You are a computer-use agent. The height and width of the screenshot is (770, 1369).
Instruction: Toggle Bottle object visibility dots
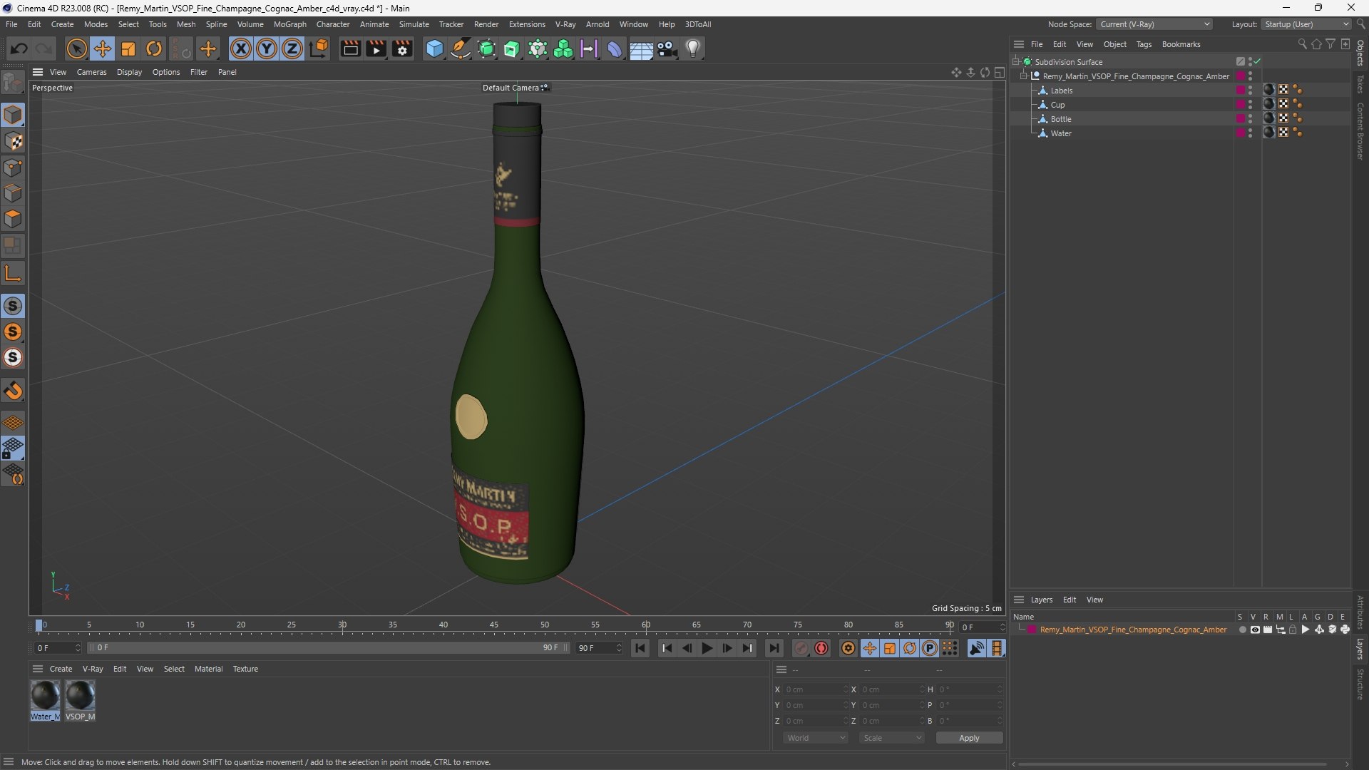click(1250, 118)
